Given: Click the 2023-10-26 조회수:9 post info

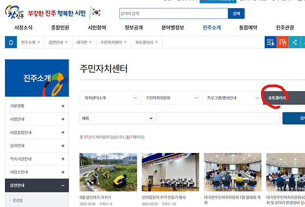Looking at the screenshot, I should click(x=96, y=204).
